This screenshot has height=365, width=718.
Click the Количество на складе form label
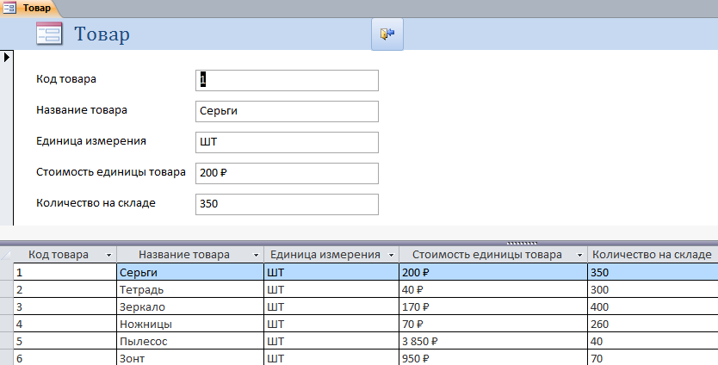pos(96,203)
